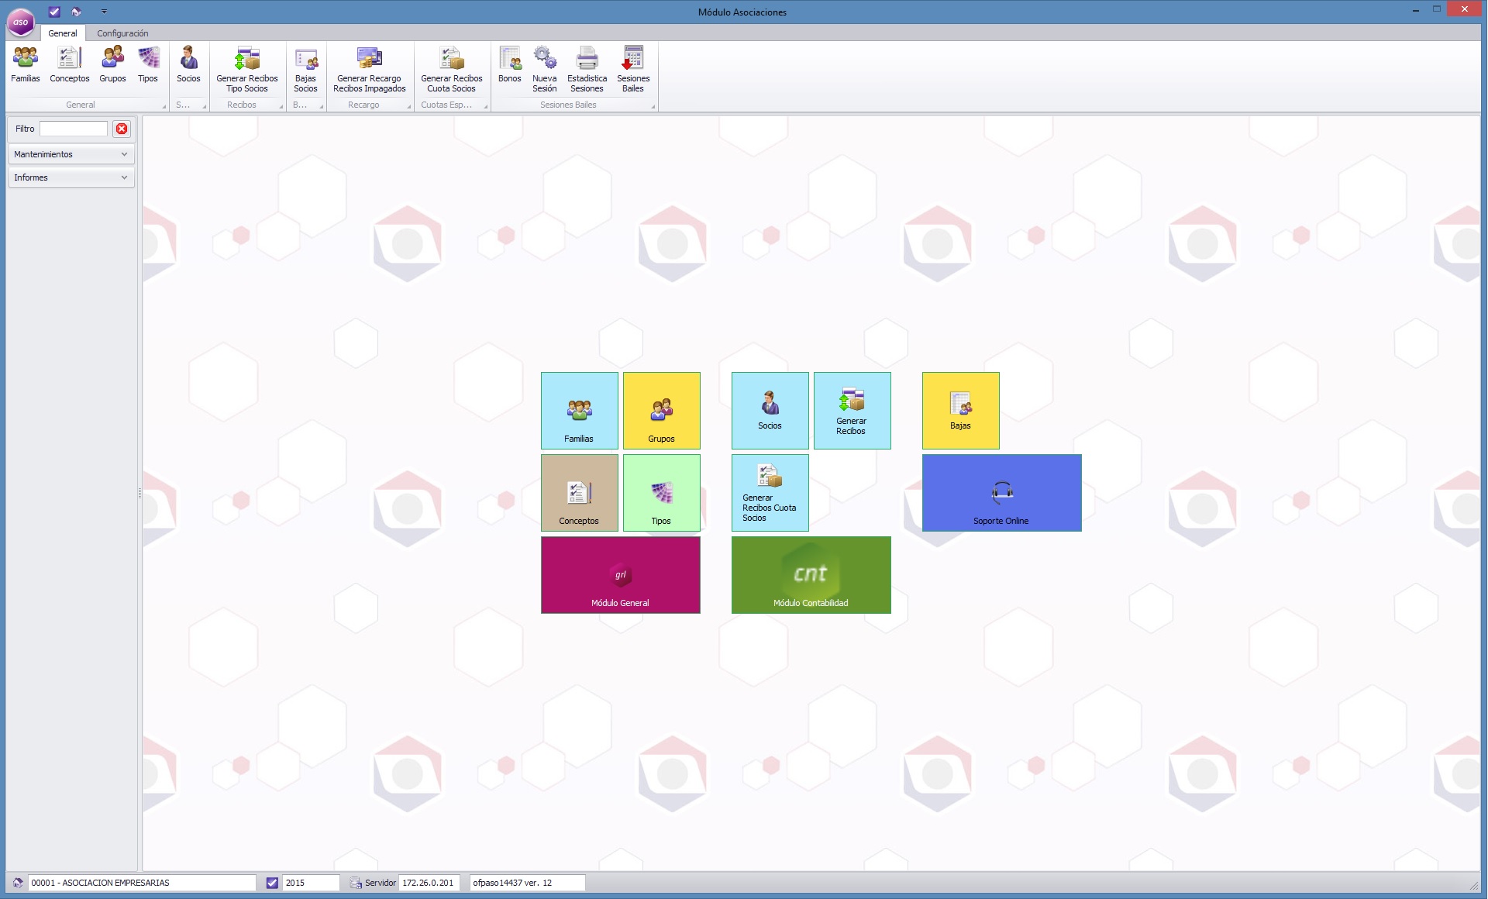The image size is (1488, 899).
Task: Click the aso application menu button
Action: [x=21, y=22]
